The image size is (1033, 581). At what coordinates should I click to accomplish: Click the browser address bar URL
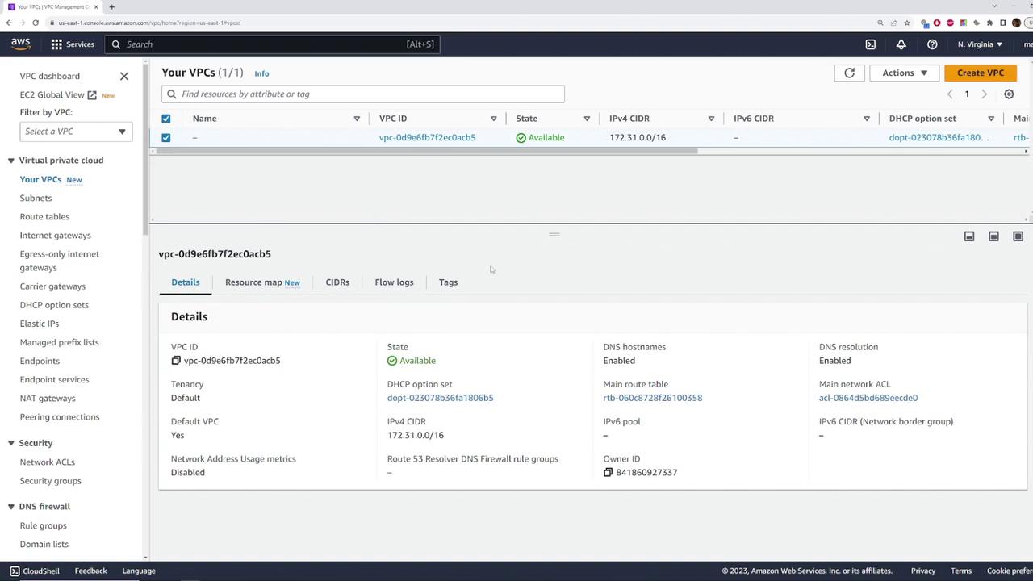pos(148,23)
